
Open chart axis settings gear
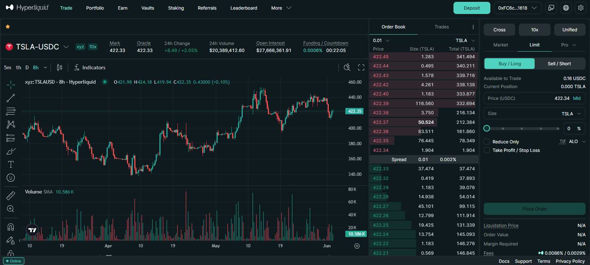[357, 246]
